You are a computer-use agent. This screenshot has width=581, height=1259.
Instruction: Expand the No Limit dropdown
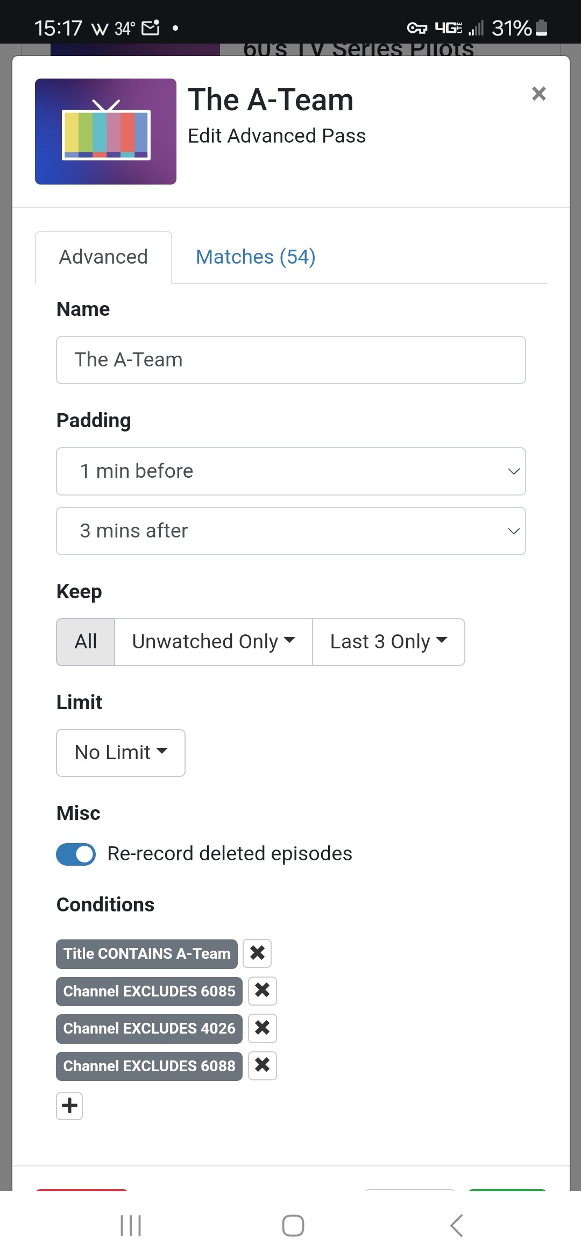[x=121, y=753]
